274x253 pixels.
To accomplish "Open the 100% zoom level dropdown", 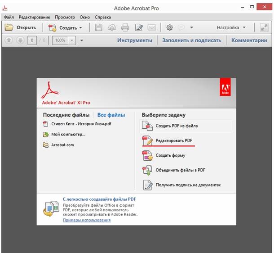I will (x=71, y=41).
